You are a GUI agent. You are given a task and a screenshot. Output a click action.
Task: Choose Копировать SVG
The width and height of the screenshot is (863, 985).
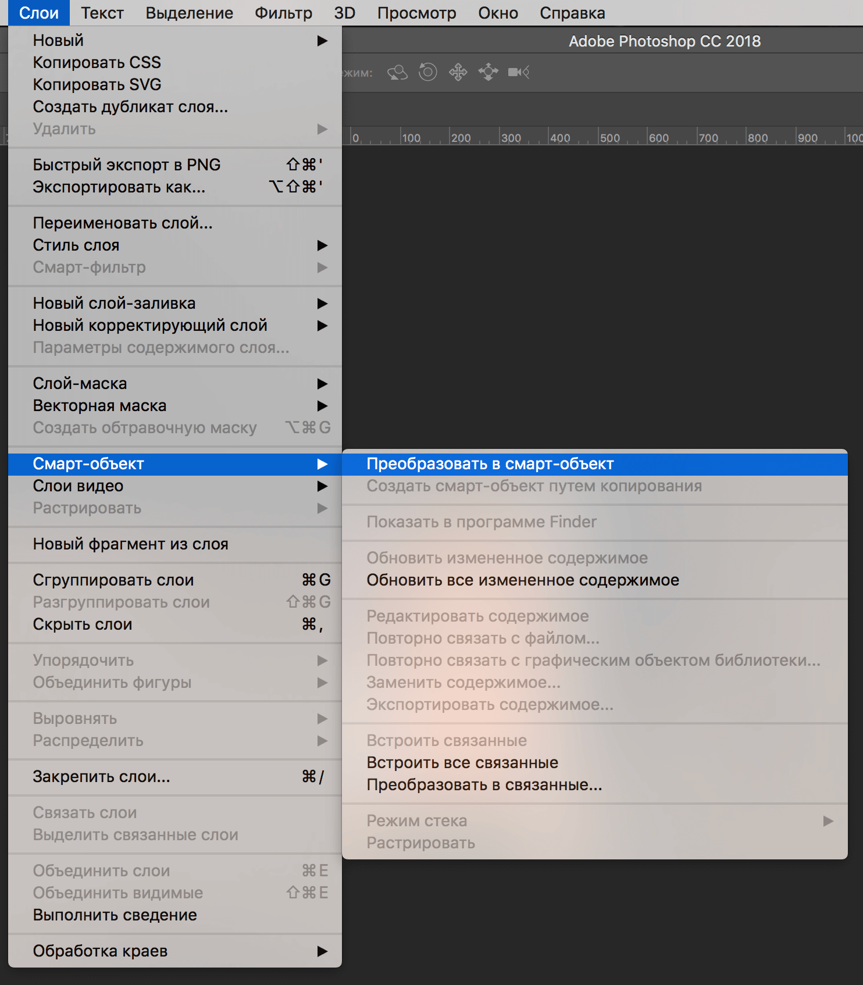pos(175,85)
